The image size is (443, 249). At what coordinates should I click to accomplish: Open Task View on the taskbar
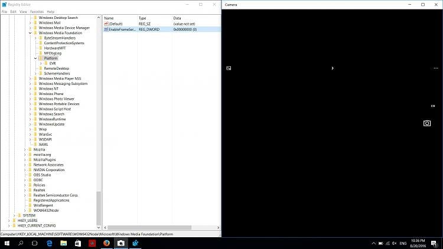[35, 243]
